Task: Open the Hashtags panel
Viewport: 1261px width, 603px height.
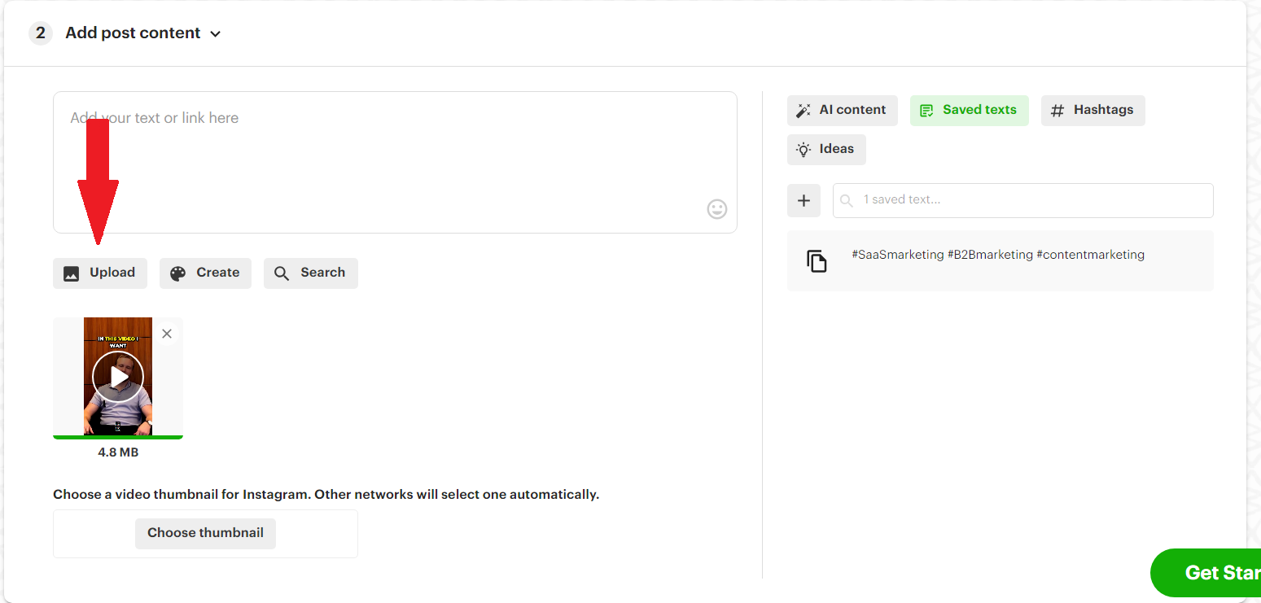Action: pos(1092,110)
